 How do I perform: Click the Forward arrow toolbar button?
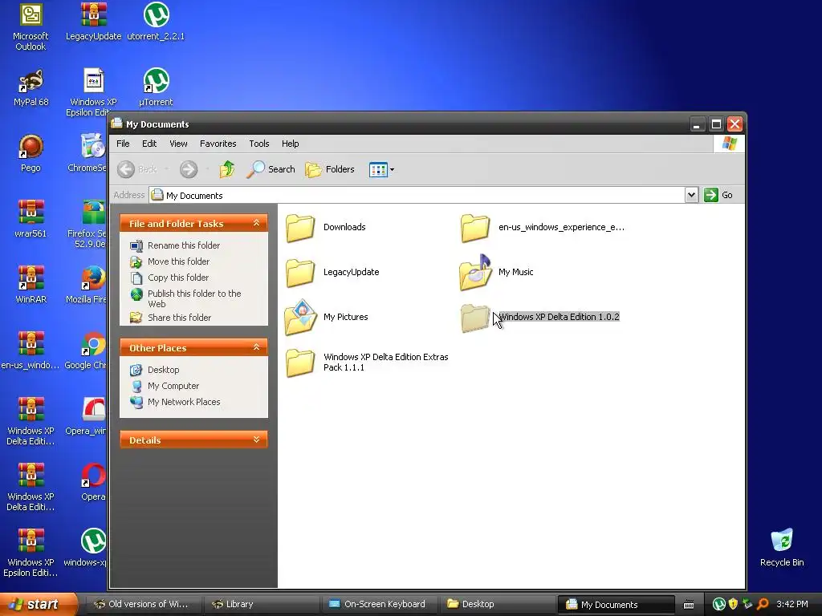coord(189,169)
